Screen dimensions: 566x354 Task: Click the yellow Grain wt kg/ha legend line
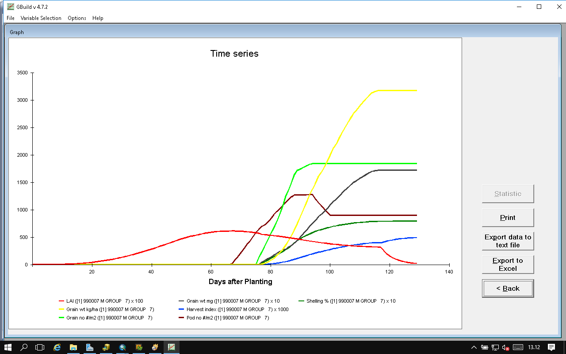pos(62,309)
